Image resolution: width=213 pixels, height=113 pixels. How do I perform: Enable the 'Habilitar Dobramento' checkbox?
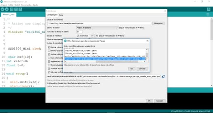tap(49, 51)
